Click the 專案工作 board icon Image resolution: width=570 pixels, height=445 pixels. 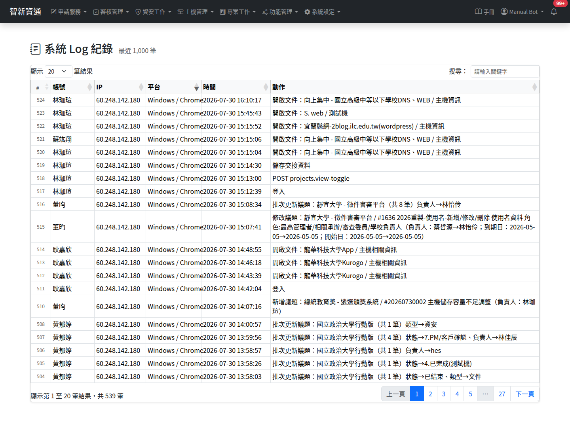pyautogui.click(x=222, y=12)
